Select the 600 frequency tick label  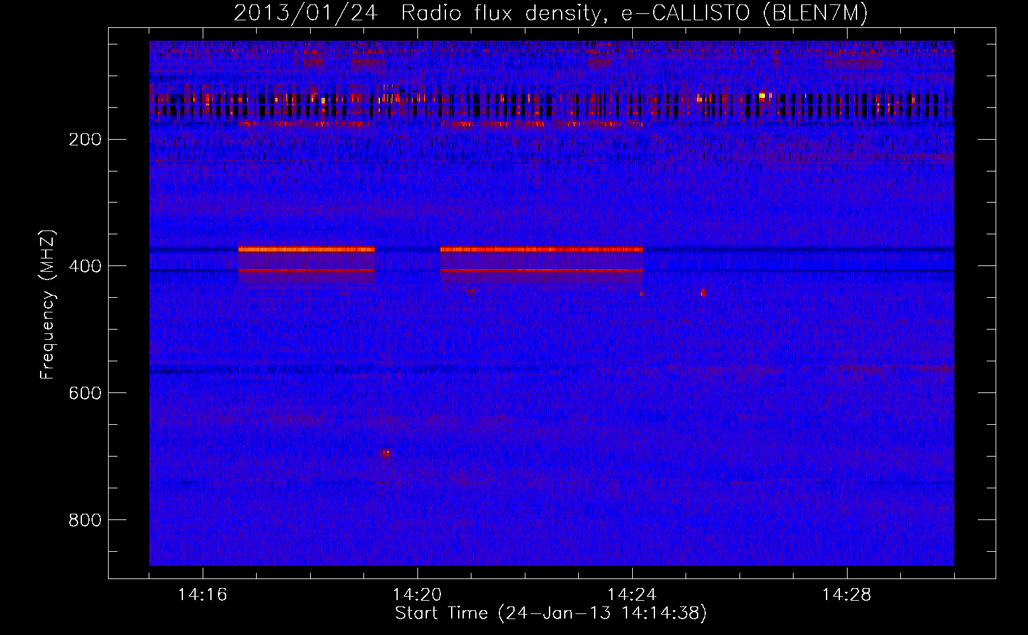coord(85,393)
